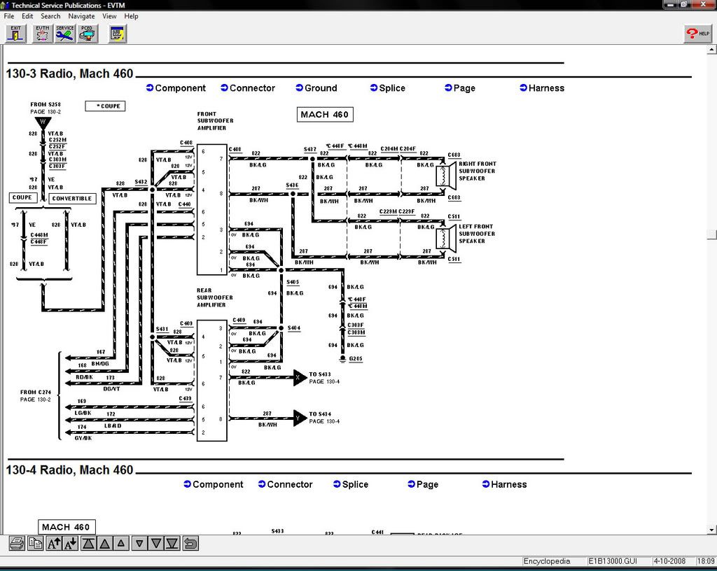Click the '130-4 Radio, Mach 460' heading

[x=69, y=470]
